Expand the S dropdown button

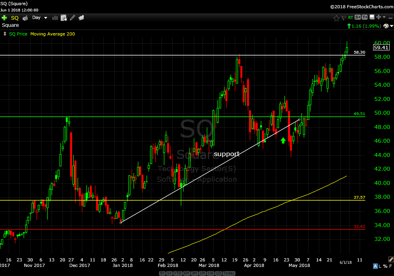coord(358,17)
